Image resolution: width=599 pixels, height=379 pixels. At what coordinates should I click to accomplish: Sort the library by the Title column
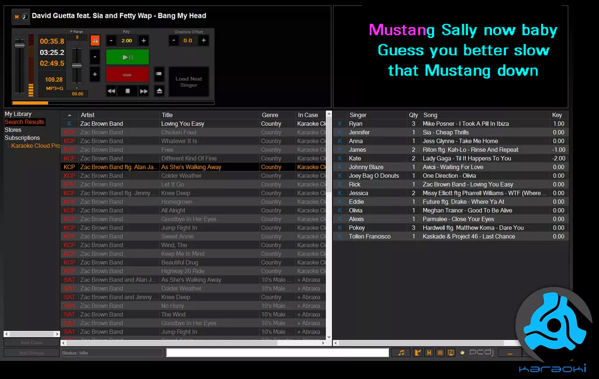[208, 115]
